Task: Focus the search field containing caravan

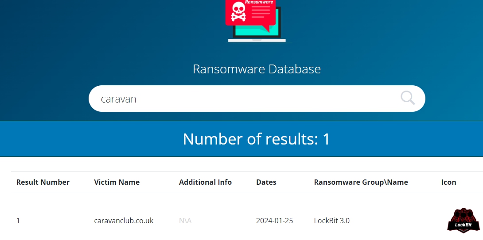Action: tap(257, 99)
